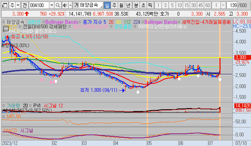Open the stock code 004100 dropdown arrow

tap(52, 6)
